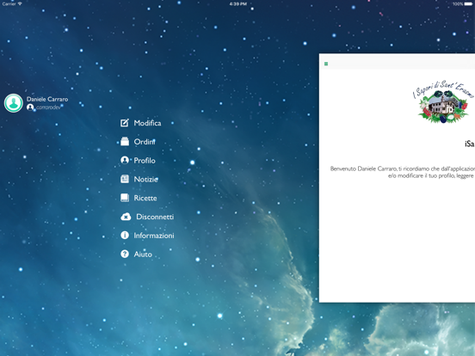Image resolution: width=475 pixels, height=356 pixels.
Task: Select Notizie in the side menu
Action: 145,179
